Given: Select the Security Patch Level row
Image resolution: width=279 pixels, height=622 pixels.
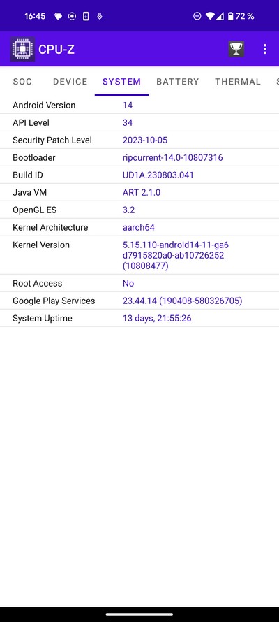Looking at the screenshot, I should point(139,140).
